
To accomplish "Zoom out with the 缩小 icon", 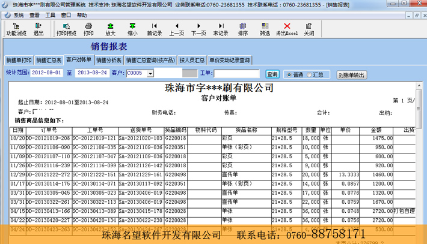I will 132,29.
